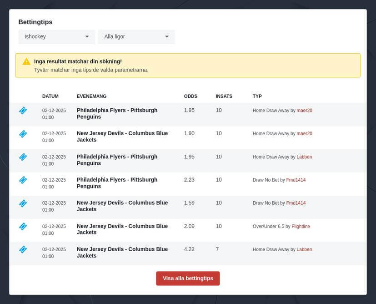Select maer20 link in the Devils 1.90 row
The image size is (376, 304).
click(304, 134)
